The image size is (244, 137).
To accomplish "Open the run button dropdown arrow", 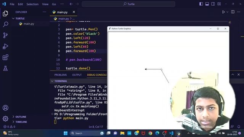I will (227, 12).
